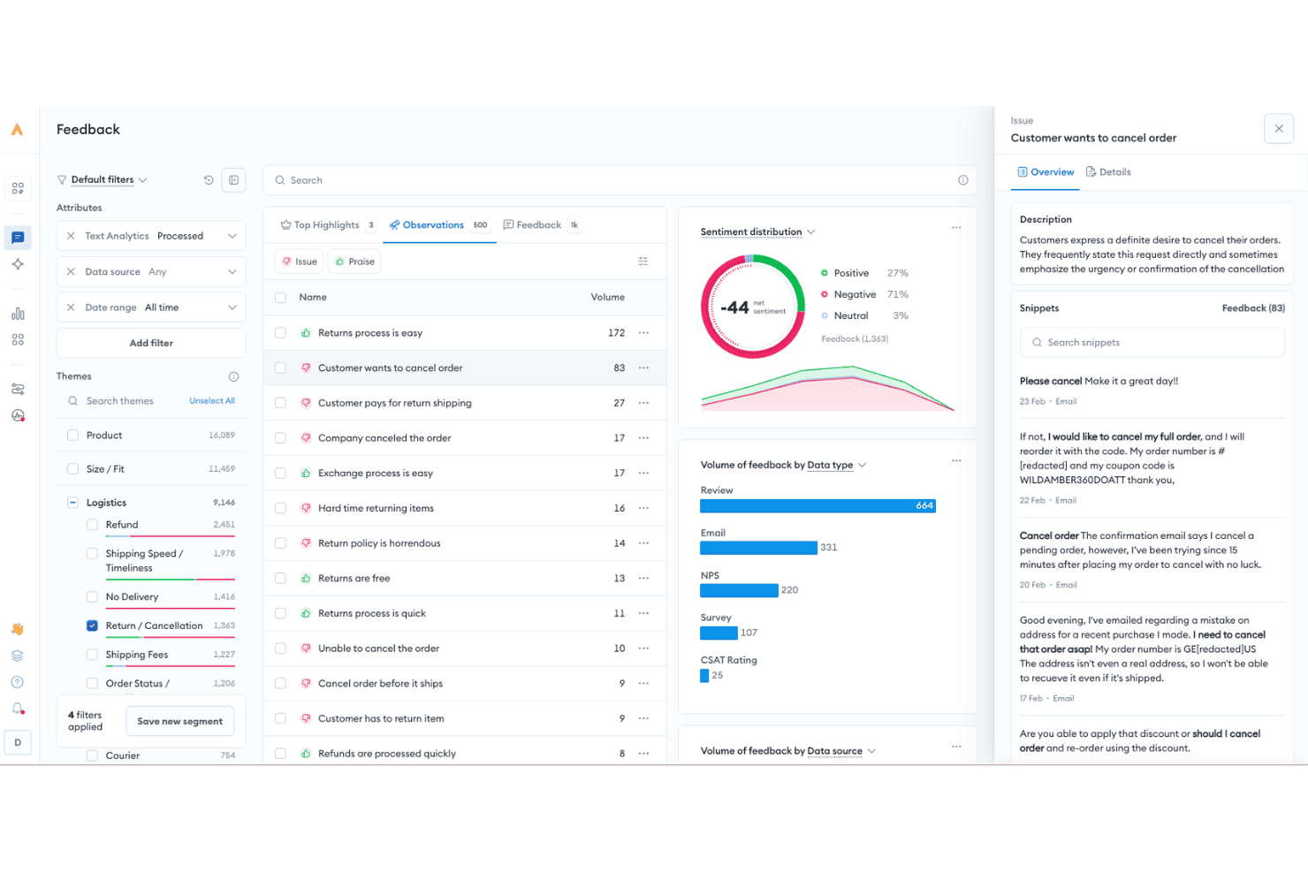The width and height of the screenshot is (1308, 872).
Task: Remove the Date range filter
Action: tap(71, 307)
